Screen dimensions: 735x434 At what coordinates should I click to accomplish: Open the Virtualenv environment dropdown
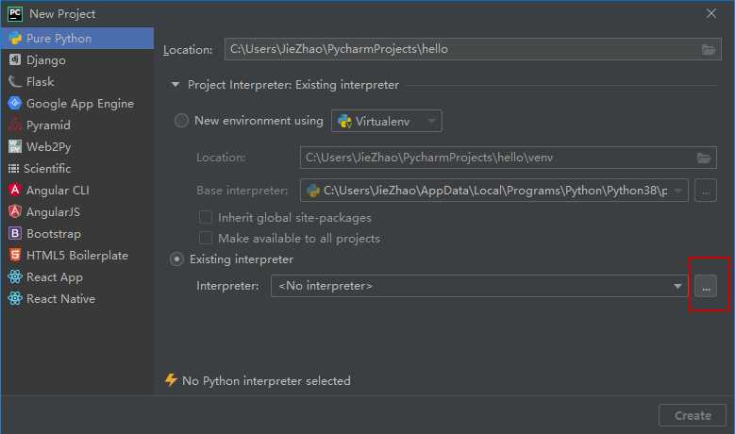[386, 121]
